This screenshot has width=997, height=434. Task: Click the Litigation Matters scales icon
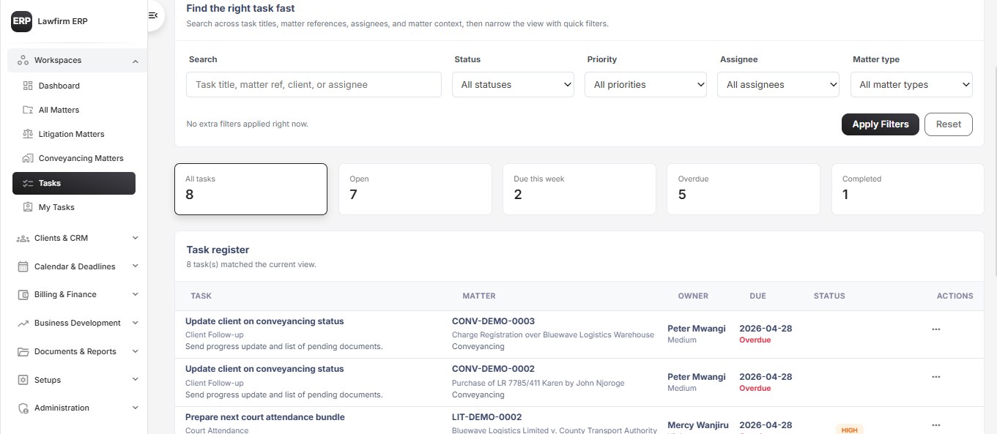28,134
